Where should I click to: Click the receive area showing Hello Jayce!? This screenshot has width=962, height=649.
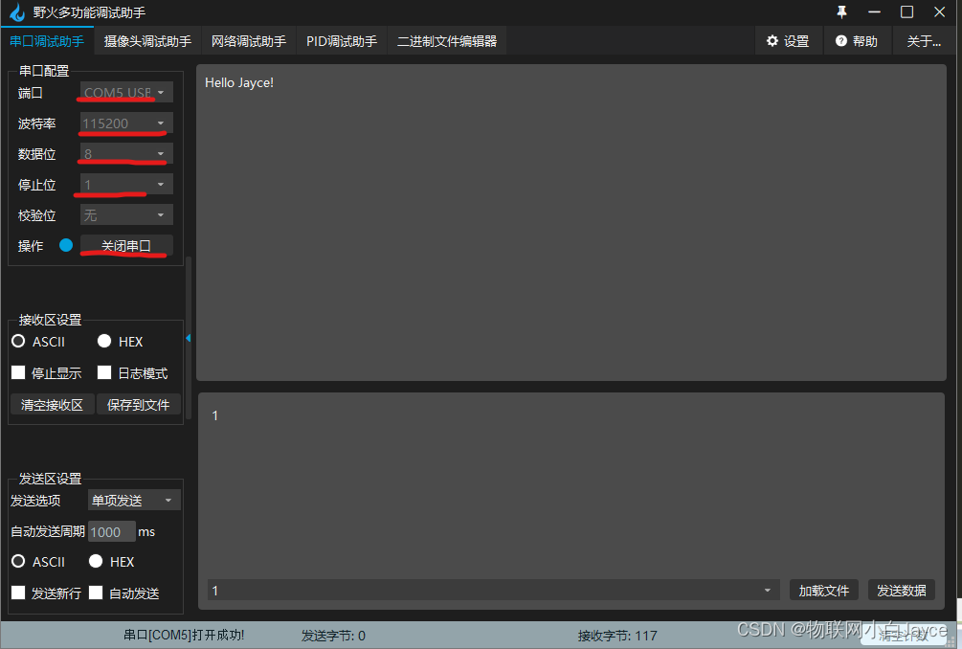click(x=571, y=222)
